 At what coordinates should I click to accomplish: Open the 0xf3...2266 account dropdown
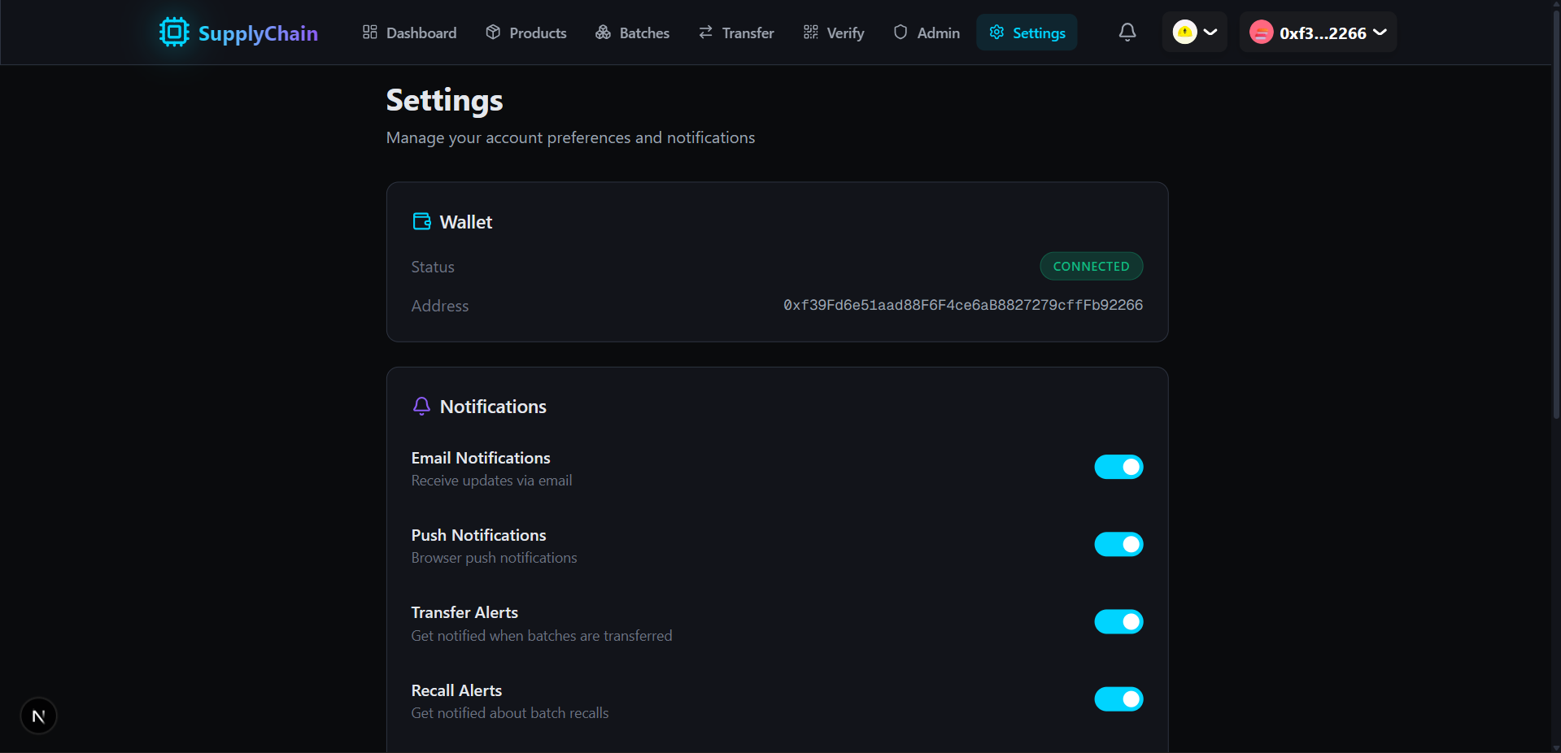[x=1323, y=33]
